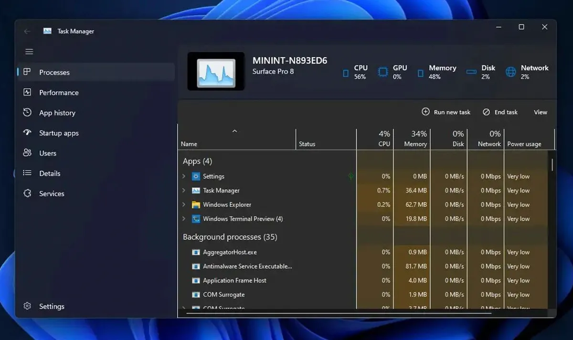Click the Windows Explorer folder icon

(196, 204)
